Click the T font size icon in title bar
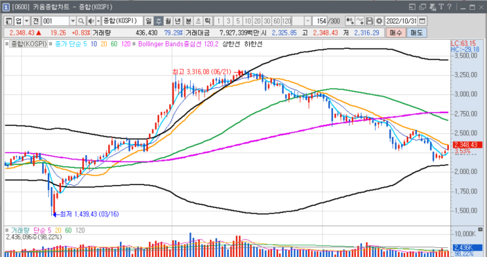The height and width of the screenshot is (257, 487). tap(441, 7)
